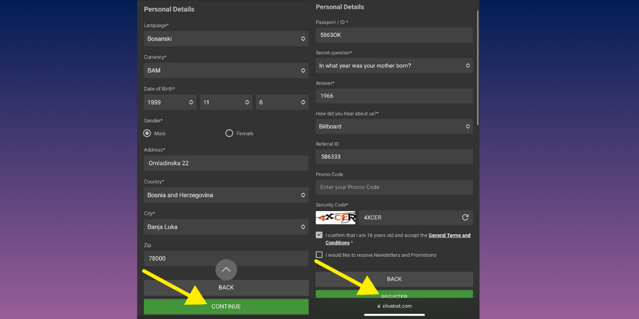Open the Secret question dropdown
The image size is (639, 319).
(394, 66)
